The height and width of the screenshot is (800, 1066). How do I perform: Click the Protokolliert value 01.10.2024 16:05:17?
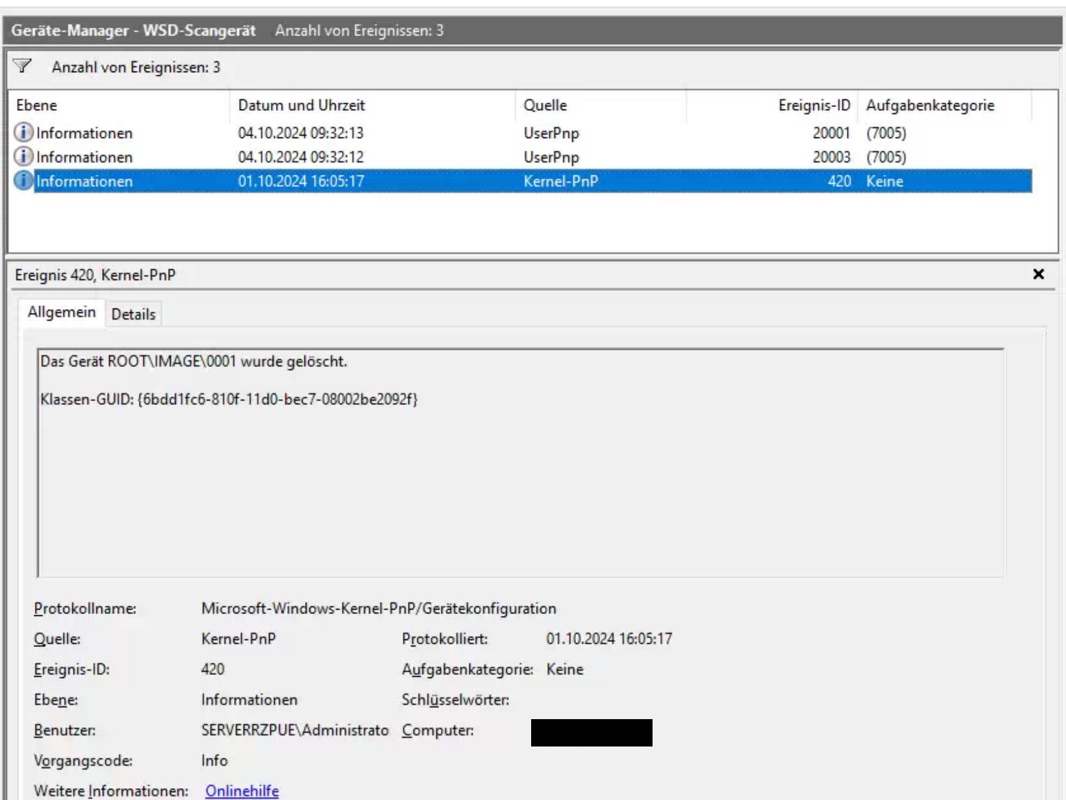[x=609, y=639]
